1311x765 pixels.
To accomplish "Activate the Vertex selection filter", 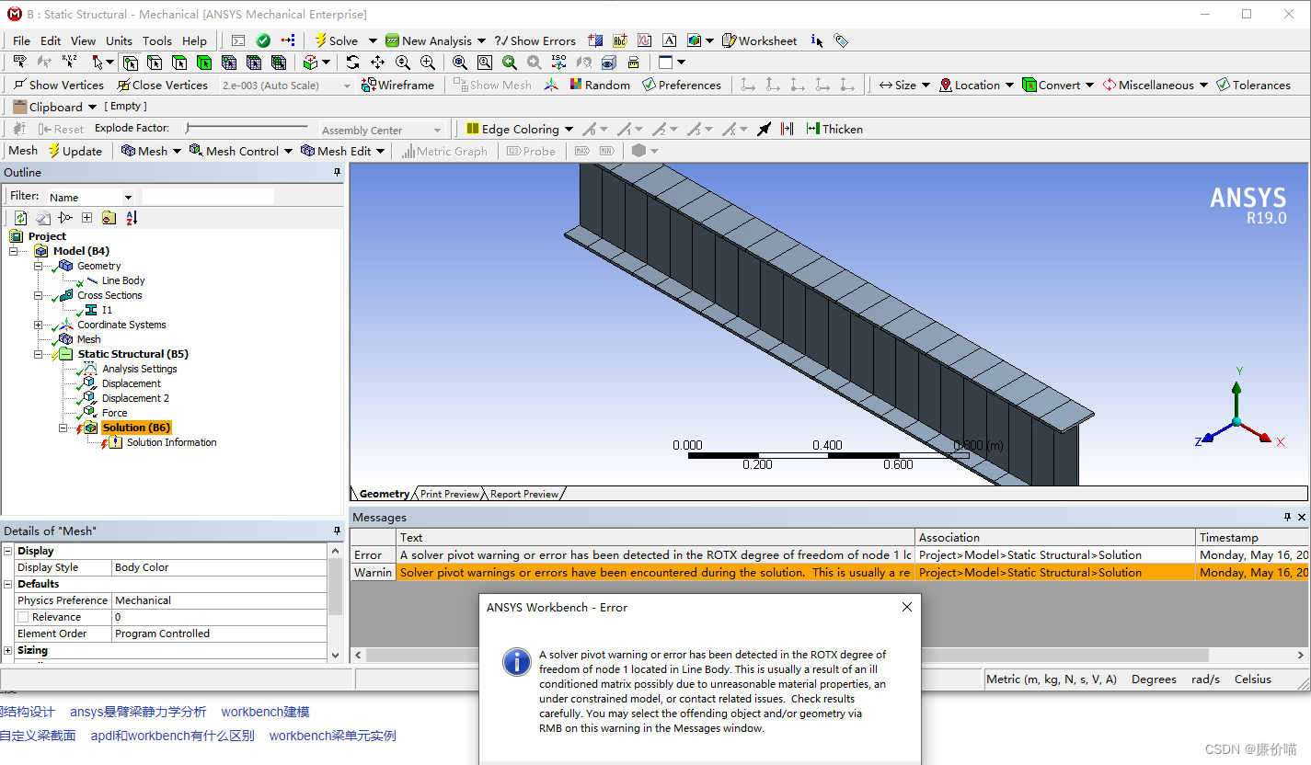I will pos(131,63).
